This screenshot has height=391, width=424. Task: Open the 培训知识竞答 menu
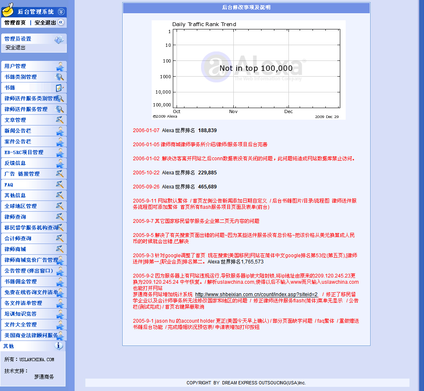[34, 314]
